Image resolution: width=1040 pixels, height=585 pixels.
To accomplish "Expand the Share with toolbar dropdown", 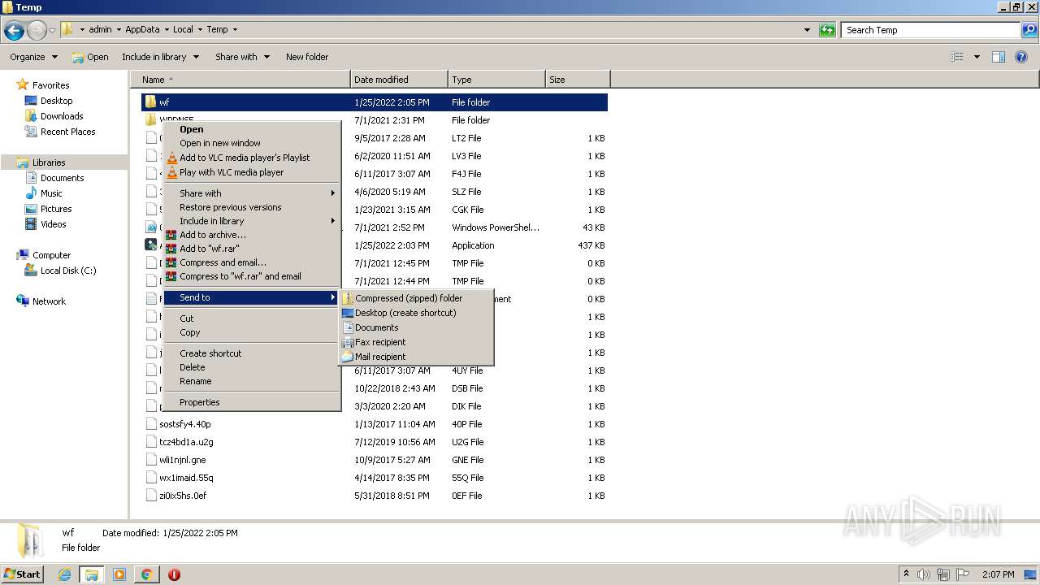I will (242, 57).
